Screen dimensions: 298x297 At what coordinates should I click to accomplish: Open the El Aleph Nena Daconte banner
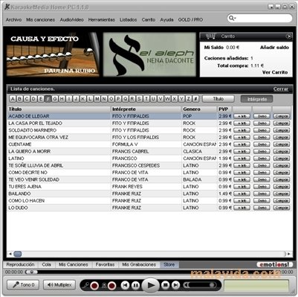149,54
